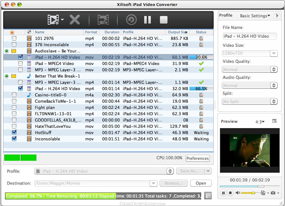Pause conversion from the main toolbar

coord(147,19)
